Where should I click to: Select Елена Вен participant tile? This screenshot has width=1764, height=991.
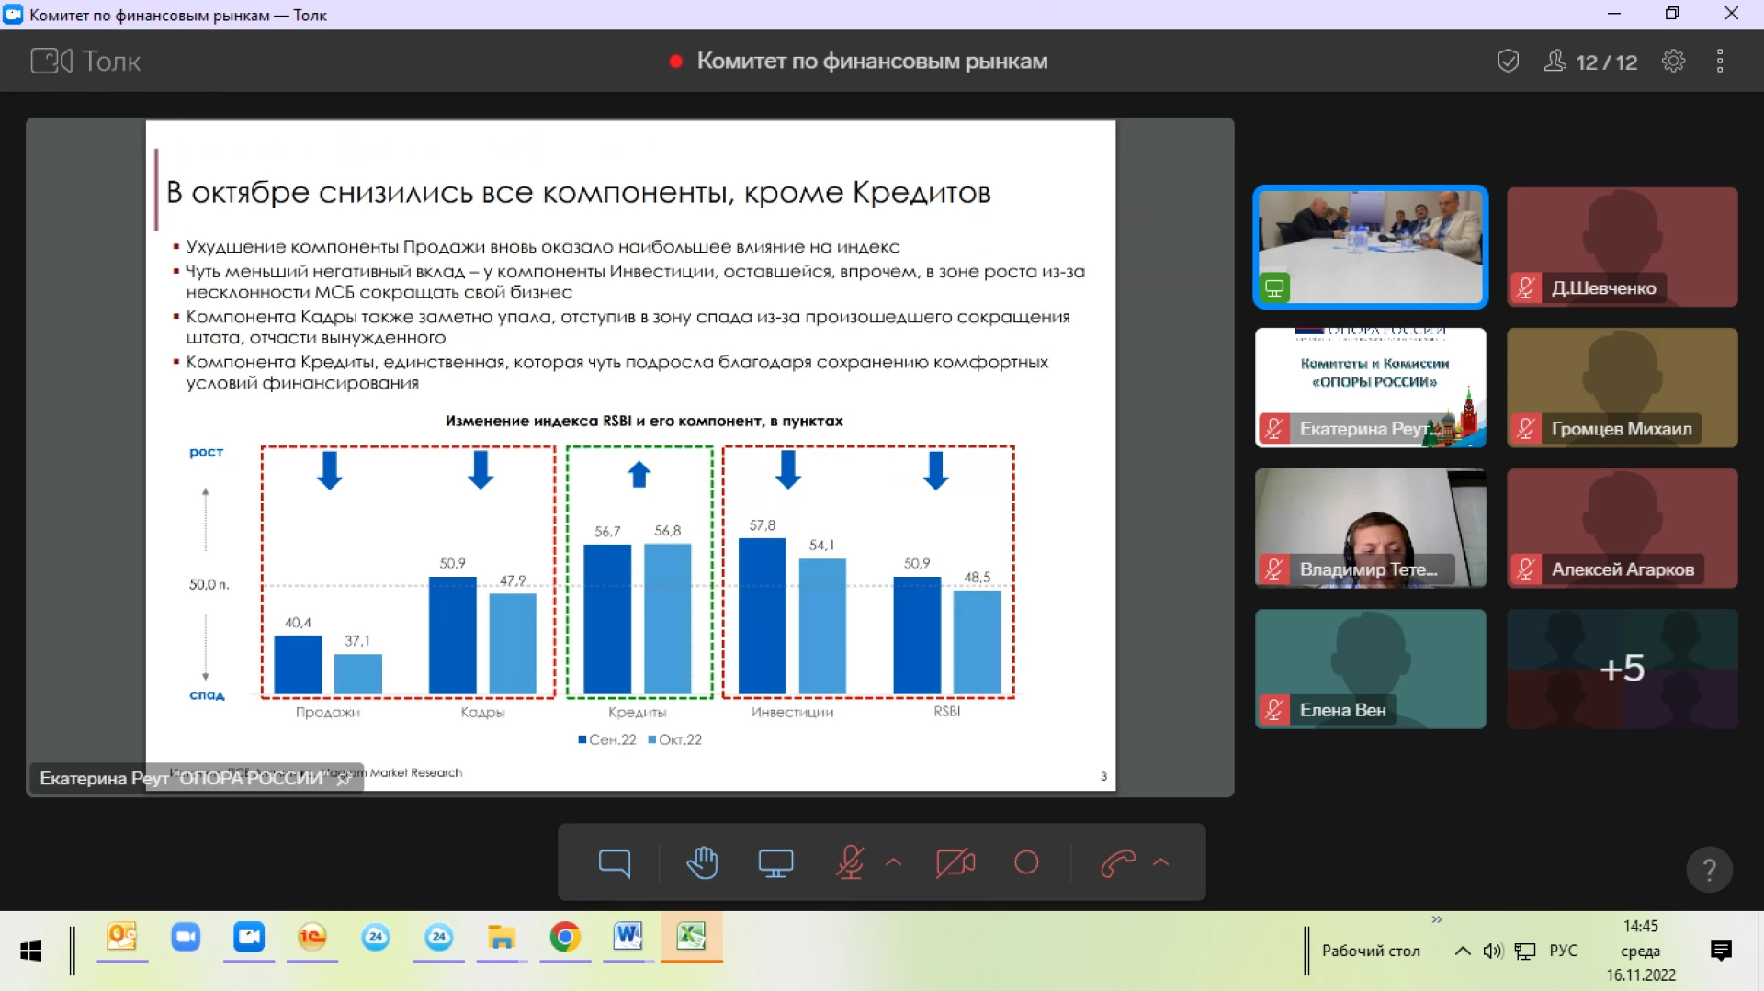(x=1370, y=669)
